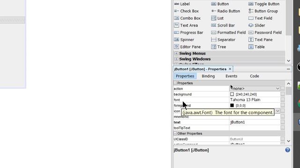Choose the Combo Box palette component
Viewport: 300px width, 168px height.
[187, 18]
